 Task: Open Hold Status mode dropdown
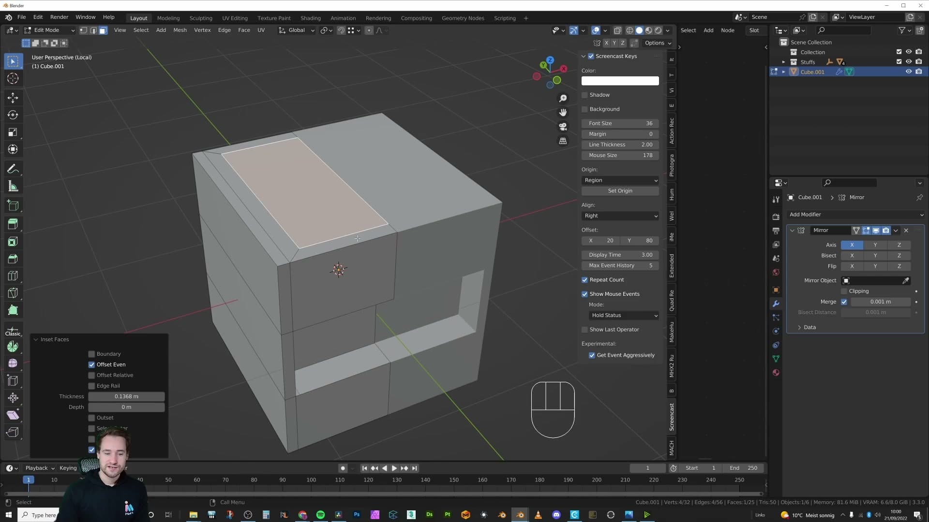[624, 315]
